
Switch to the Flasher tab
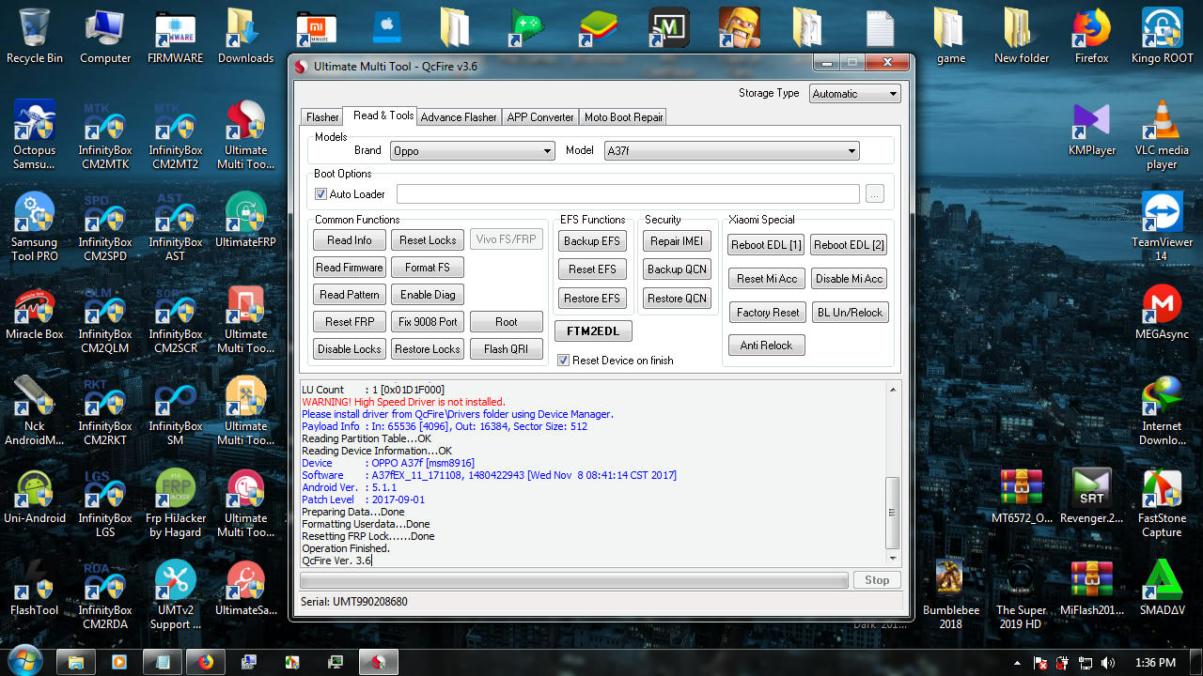tap(322, 117)
